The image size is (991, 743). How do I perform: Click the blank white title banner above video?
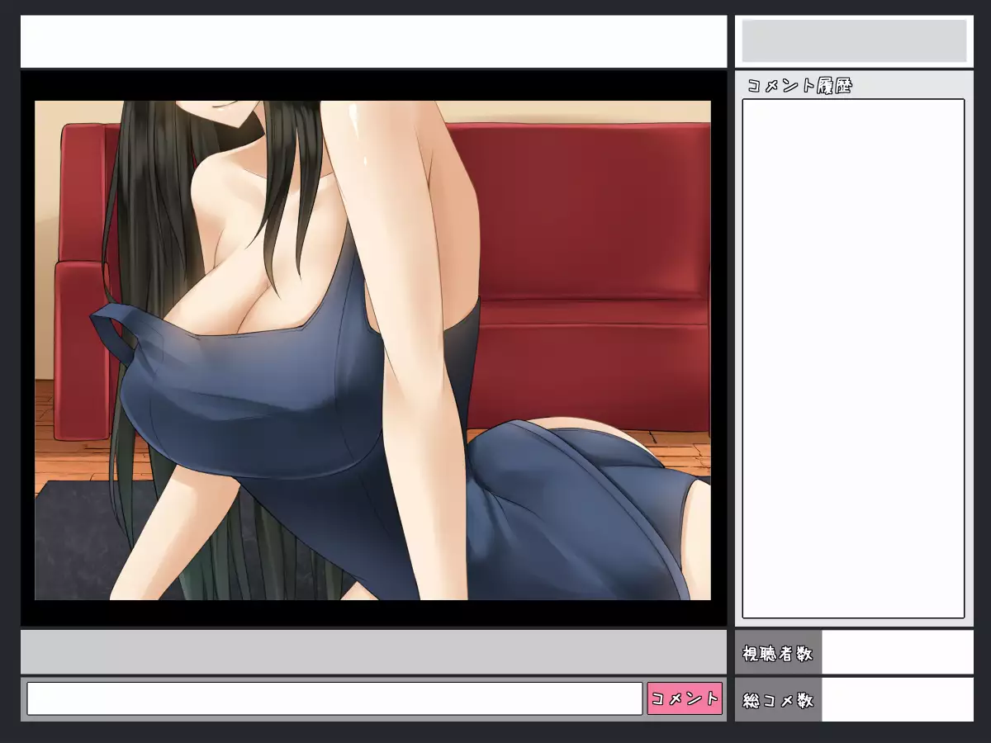[373, 41]
